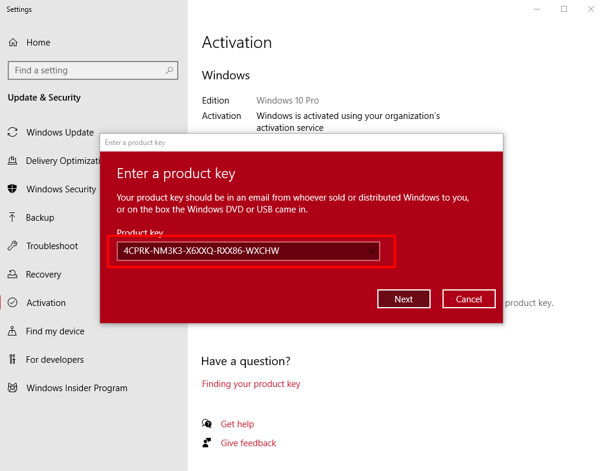Click the Find a setting search box
The height and width of the screenshot is (471, 603).
[92, 70]
